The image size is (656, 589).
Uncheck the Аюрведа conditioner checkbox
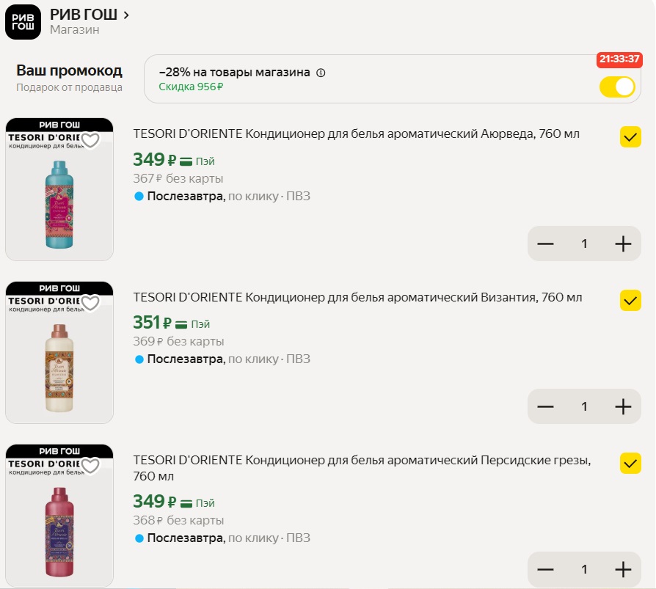[x=630, y=137]
